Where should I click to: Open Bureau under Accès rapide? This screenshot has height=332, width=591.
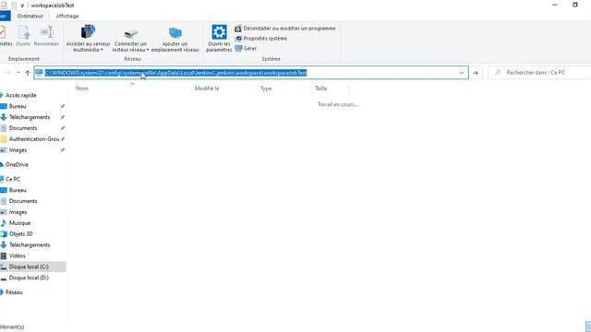[x=18, y=107]
